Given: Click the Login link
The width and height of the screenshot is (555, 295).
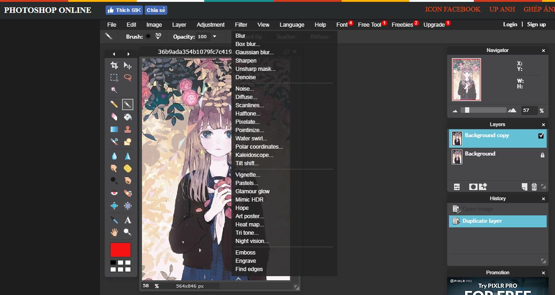Looking at the screenshot, I should coord(510,24).
